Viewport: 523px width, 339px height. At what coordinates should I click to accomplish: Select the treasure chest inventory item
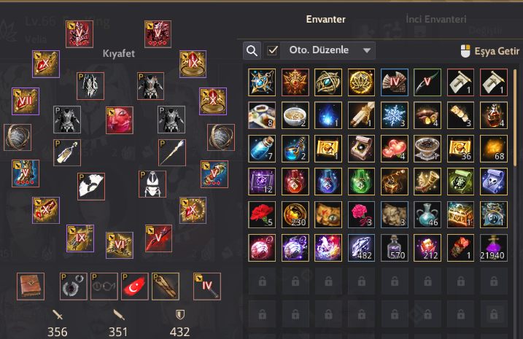coord(460,214)
